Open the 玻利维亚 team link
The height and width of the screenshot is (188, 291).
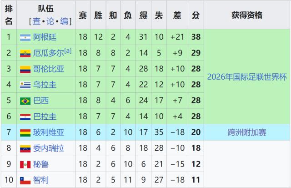click(x=49, y=133)
